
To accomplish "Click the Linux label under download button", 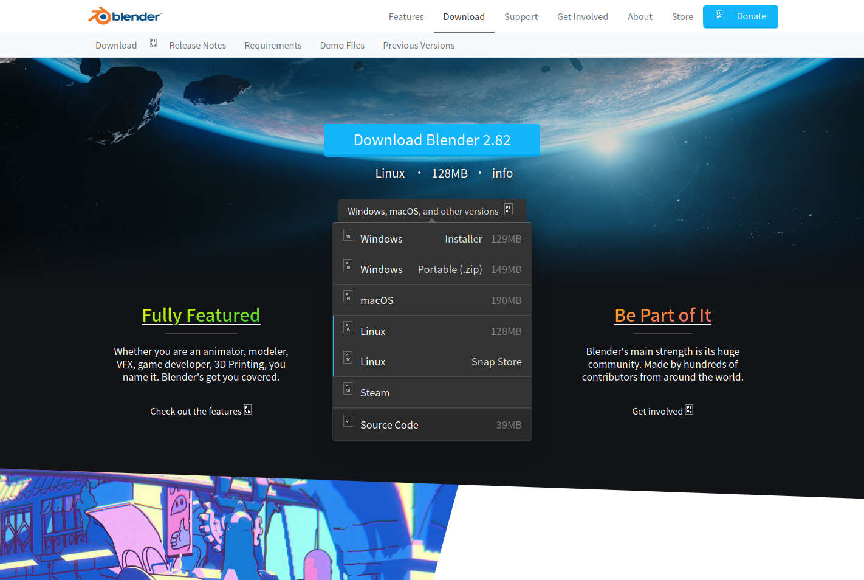I will (x=390, y=173).
